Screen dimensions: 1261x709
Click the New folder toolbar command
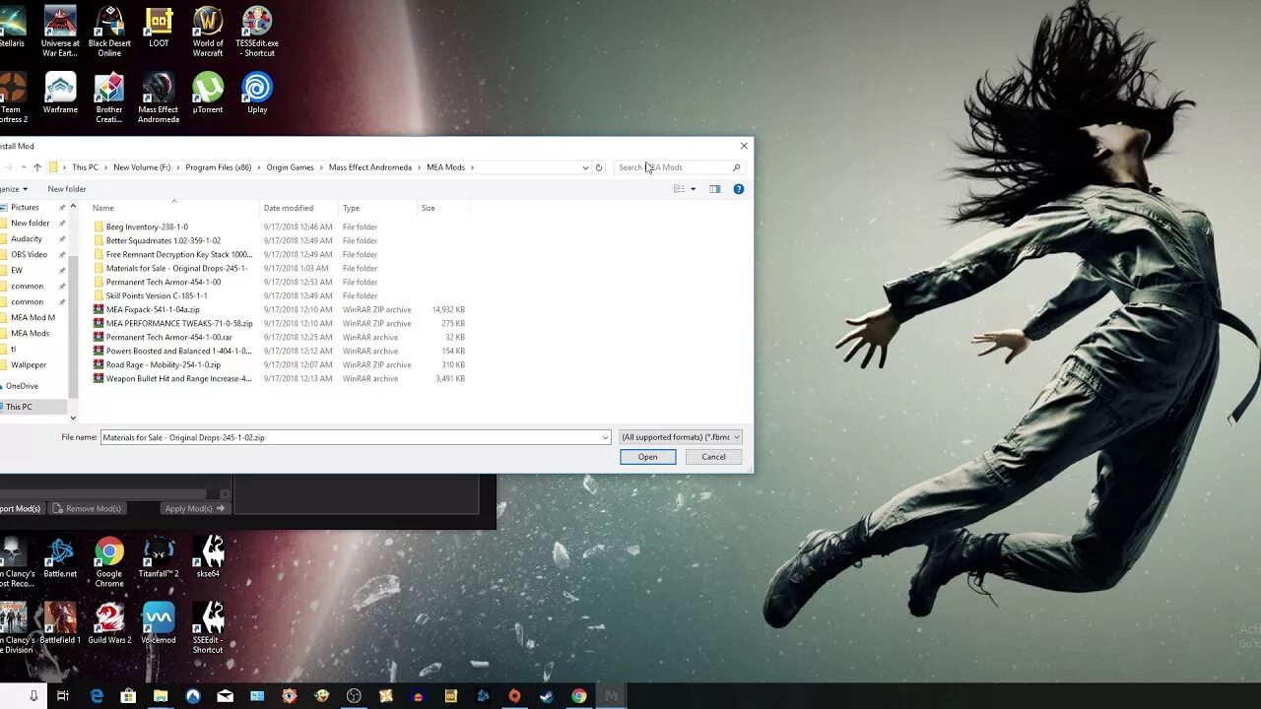tap(67, 189)
